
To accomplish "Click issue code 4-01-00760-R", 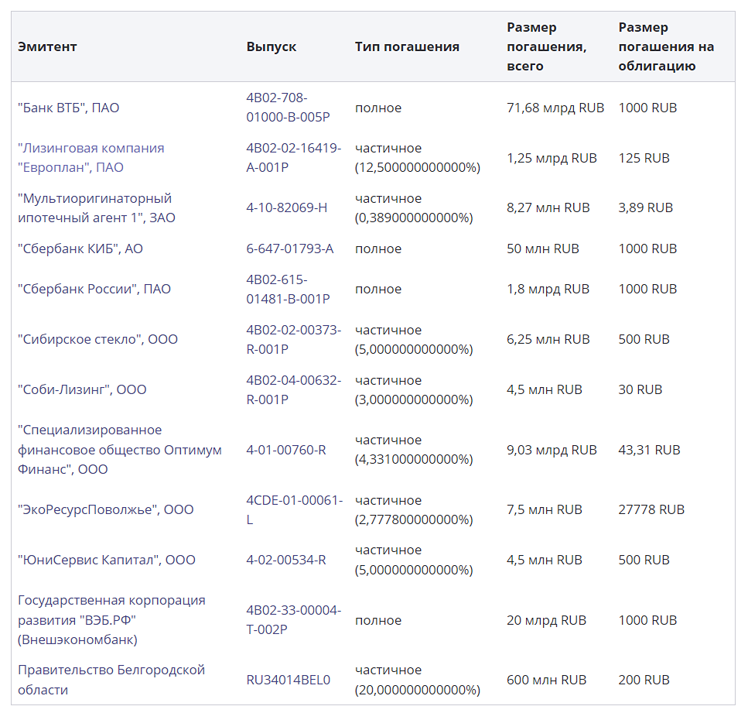I will click(286, 450).
